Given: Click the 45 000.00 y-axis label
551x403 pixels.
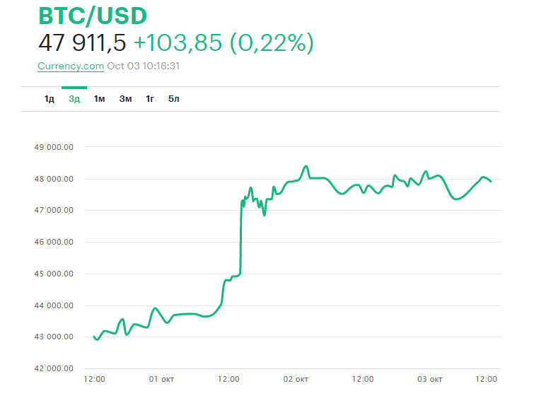Looking at the screenshot, I should coord(54,274).
